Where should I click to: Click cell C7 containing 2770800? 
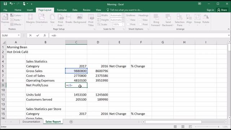[x=76, y=76]
